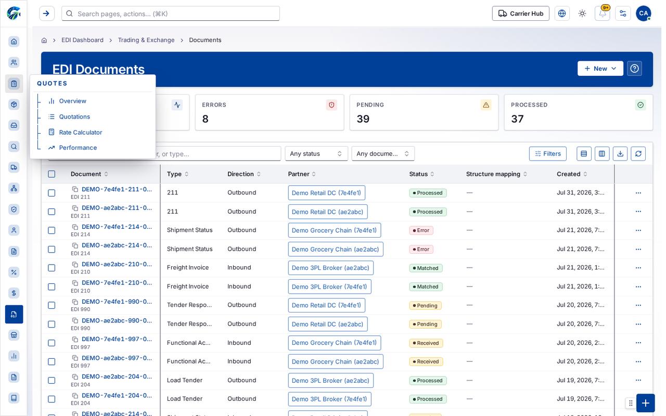Open Quotations in the Quotes menu

pyautogui.click(x=74, y=116)
